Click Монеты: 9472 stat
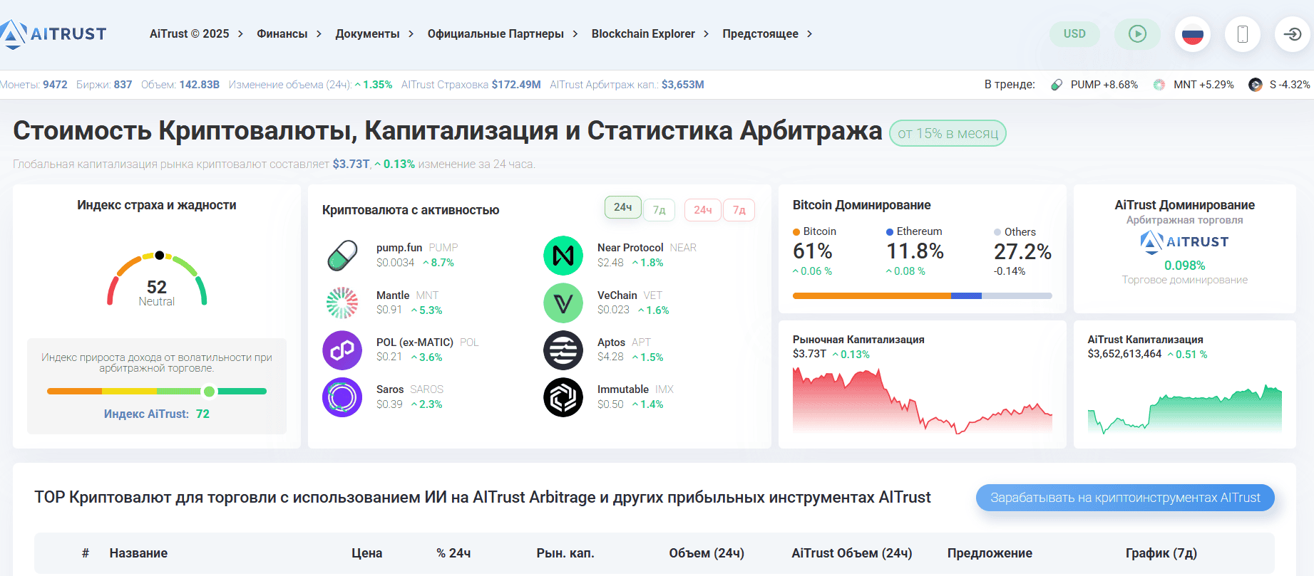Image resolution: width=1314 pixels, height=576 pixels. tap(34, 85)
